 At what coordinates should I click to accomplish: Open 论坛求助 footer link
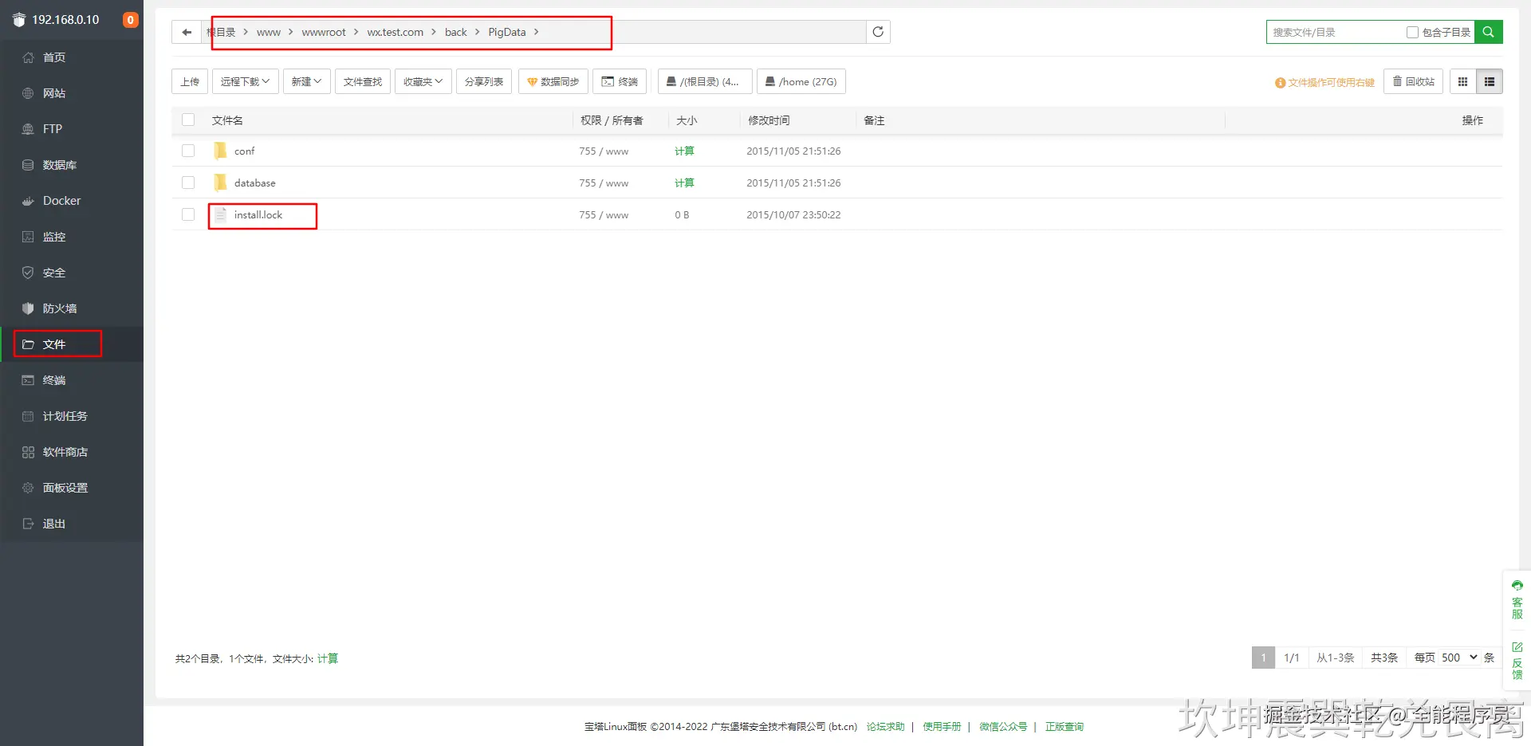pyautogui.click(x=885, y=727)
